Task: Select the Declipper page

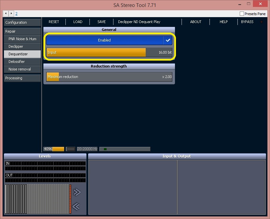Action: tap(22, 46)
